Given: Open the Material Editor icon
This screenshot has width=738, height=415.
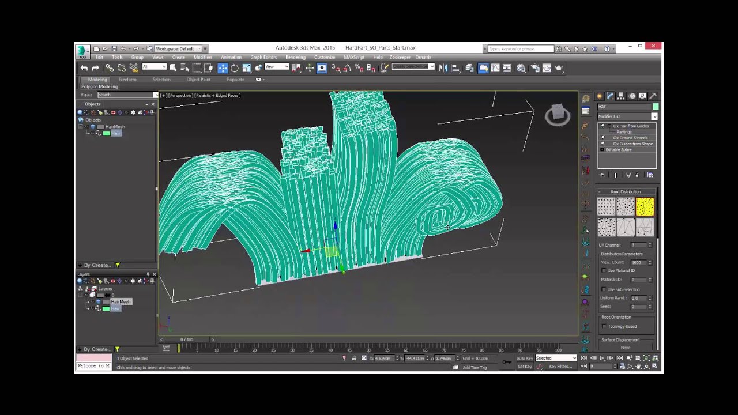Looking at the screenshot, I should [x=521, y=68].
